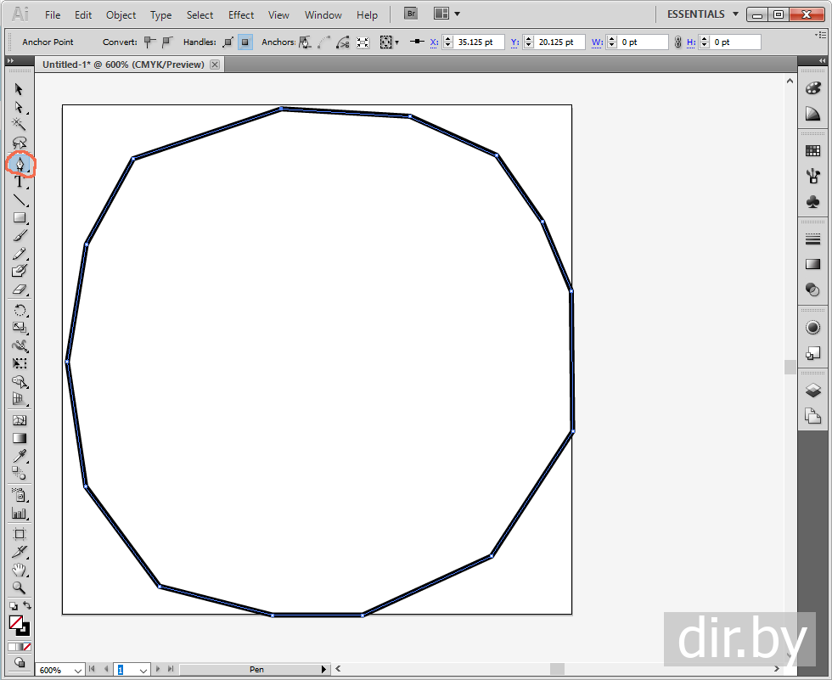Open the Swatches panel icon
Image resolution: width=832 pixels, height=680 pixels.
812,151
